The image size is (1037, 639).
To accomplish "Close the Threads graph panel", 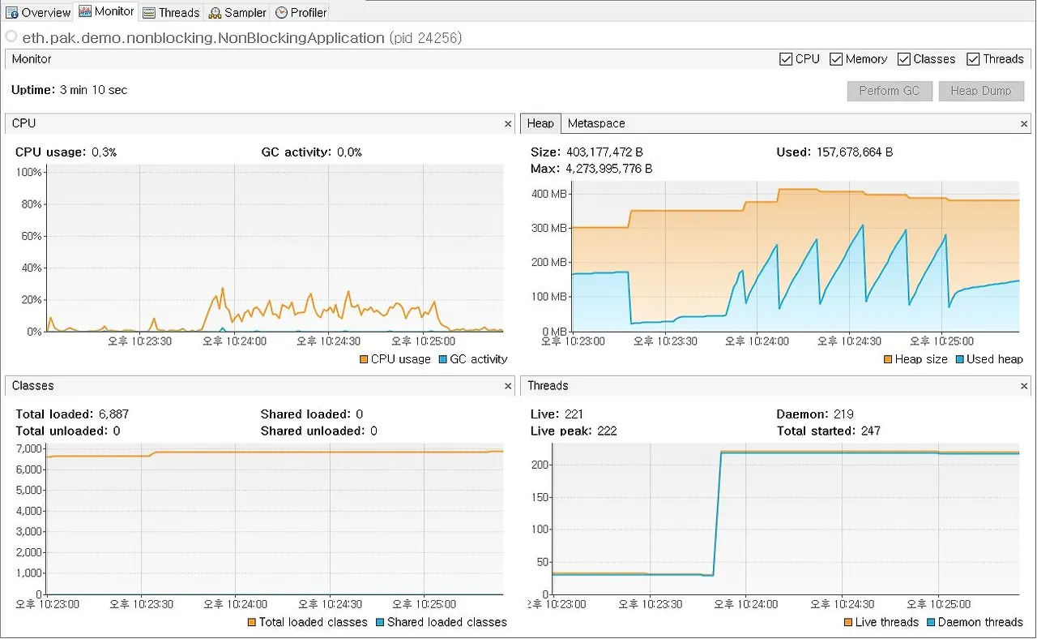I will point(1025,387).
